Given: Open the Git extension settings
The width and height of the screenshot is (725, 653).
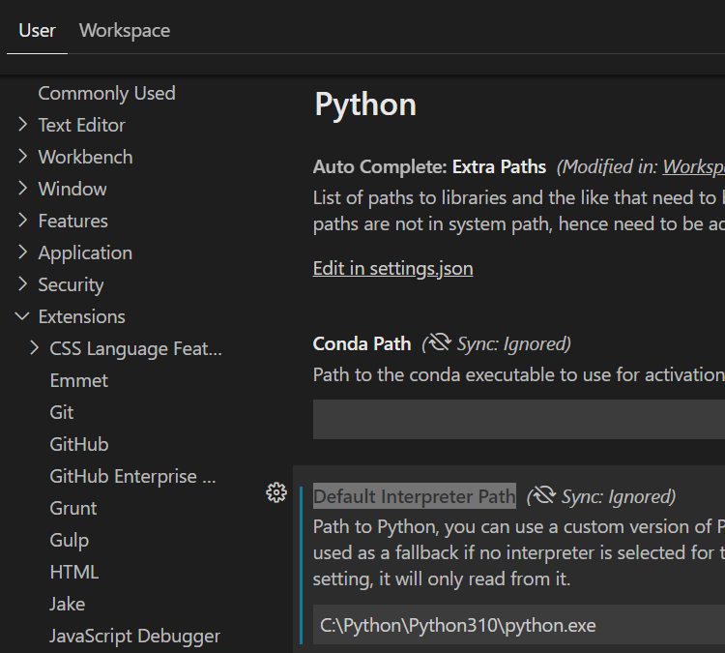Looking at the screenshot, I should (x=62, y=412).
